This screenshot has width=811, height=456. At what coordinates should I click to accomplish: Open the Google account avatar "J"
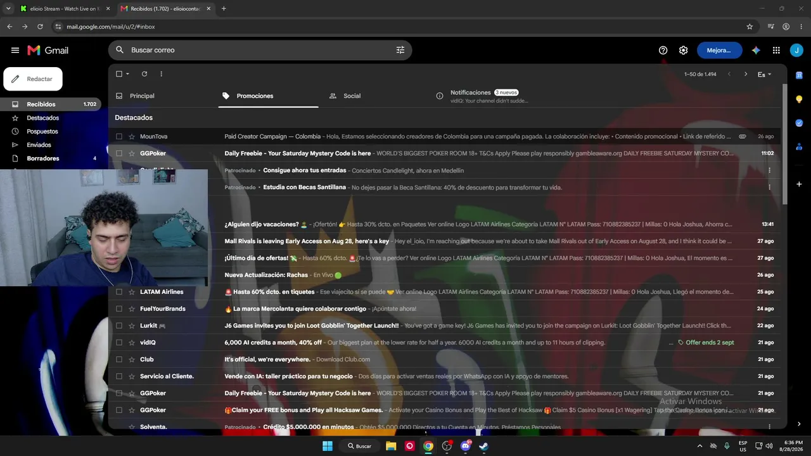click(796, 50)
